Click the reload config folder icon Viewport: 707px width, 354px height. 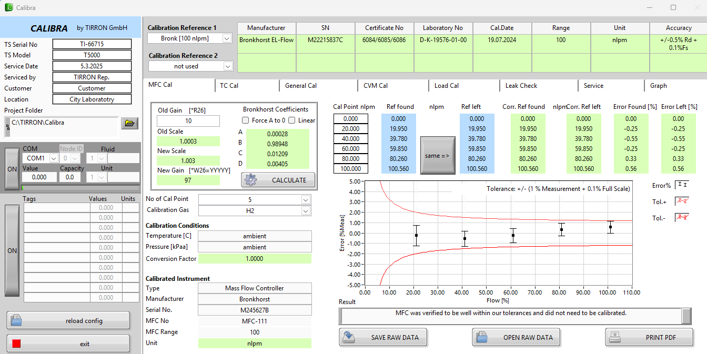pyautogui.click(x=16, y=320)
